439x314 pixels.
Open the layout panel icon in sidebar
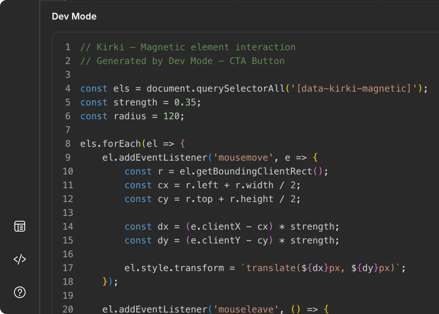(x=20, y=226)
